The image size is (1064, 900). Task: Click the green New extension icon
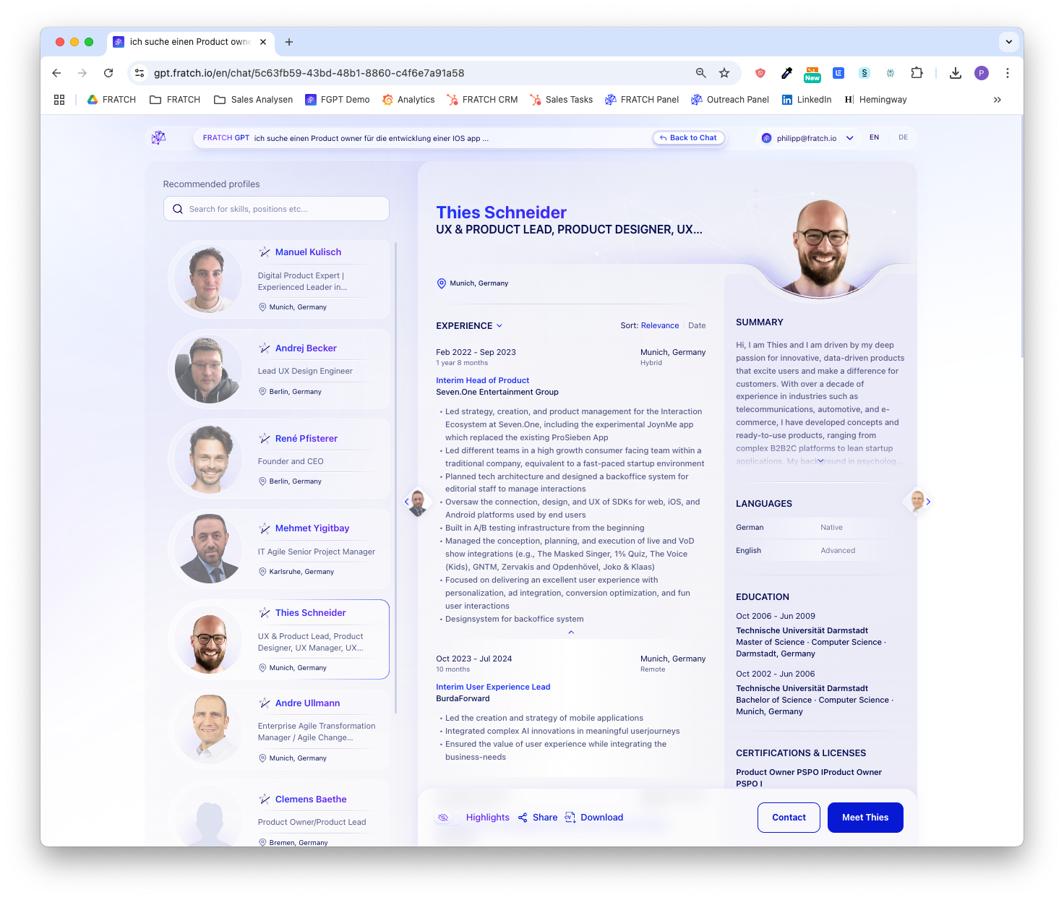pos(812,74)
